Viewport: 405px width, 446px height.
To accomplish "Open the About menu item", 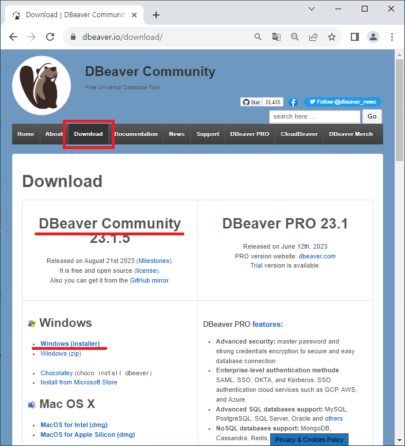I will pyautogui.click(x=54, y=134).
